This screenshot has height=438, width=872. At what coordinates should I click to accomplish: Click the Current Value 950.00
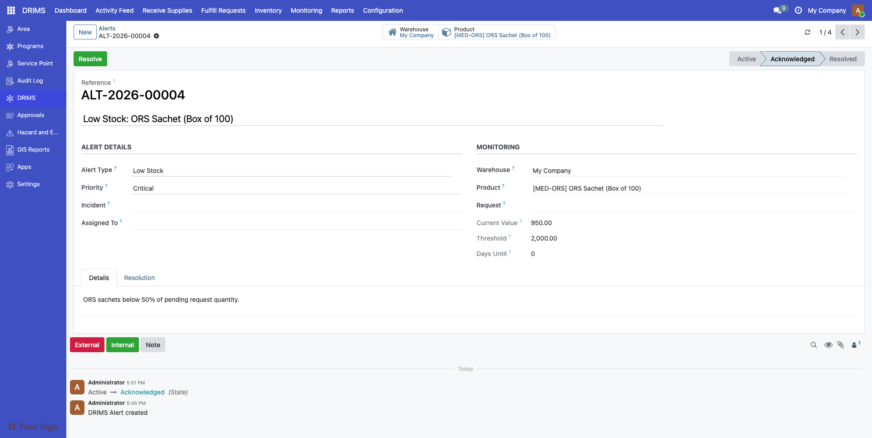click(541, 223)
